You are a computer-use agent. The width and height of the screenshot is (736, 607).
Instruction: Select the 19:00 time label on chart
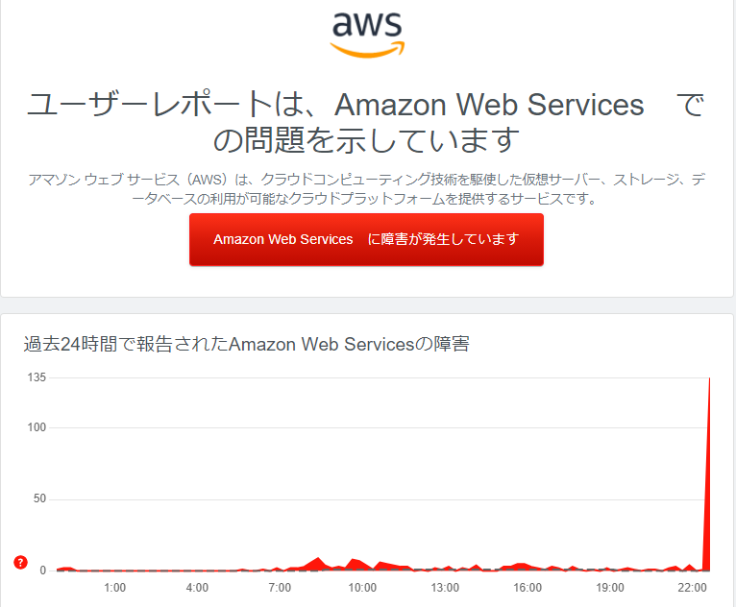[x=610, y=587]
